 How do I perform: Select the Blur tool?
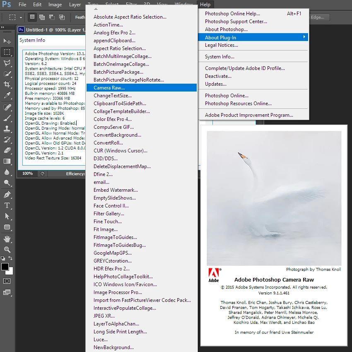click(x=7, y=172)
